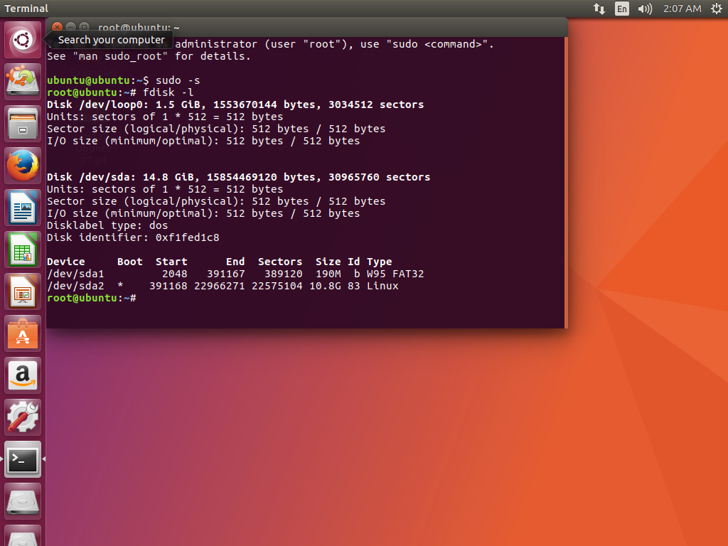This screenshot has height=546, width=728.
Task: Open System Settings wrench-gear icon
Action: point(23,417)
